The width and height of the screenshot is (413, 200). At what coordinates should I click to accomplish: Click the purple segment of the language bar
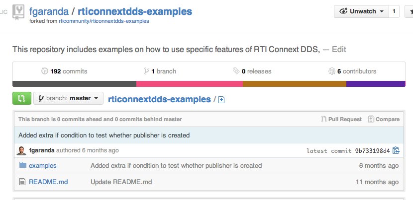tap(375, 84)
